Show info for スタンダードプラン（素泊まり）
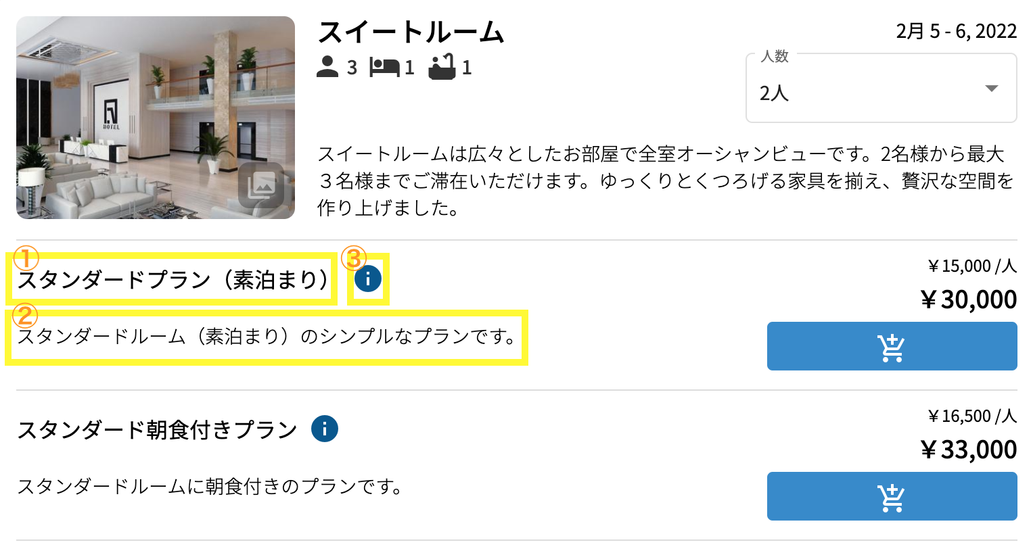Screen dimensions: 1031x553 click(368, 279)
